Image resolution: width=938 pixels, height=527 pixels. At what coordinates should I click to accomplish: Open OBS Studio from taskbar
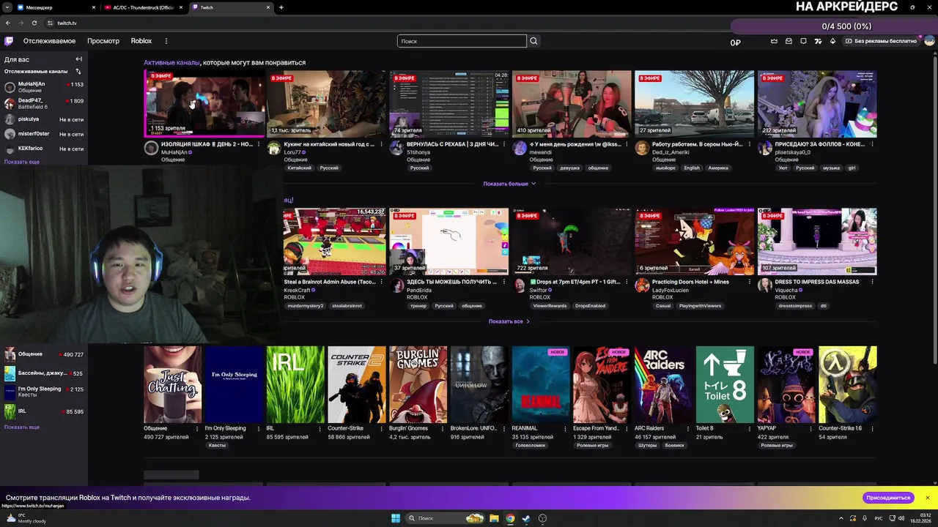pyautogui.click(x=542, y=518)
